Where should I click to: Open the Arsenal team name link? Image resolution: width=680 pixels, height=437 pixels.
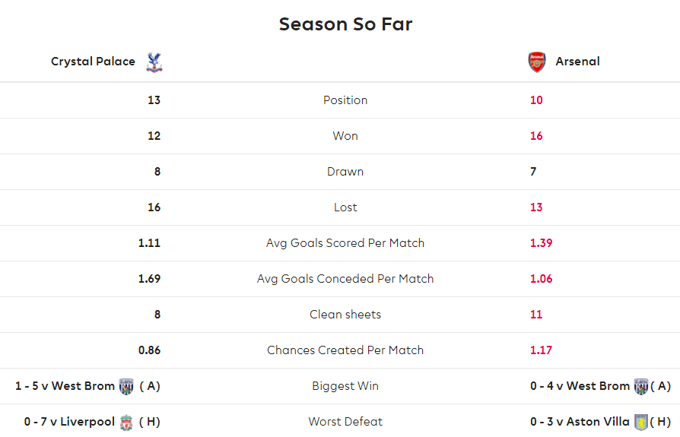[577, 62]
